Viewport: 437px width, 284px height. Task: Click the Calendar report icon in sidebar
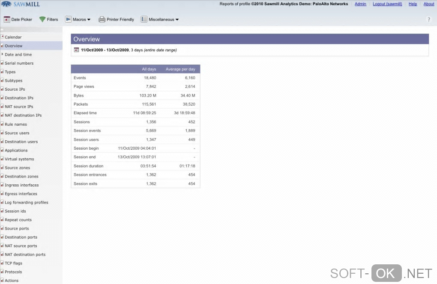pos(2,37)
